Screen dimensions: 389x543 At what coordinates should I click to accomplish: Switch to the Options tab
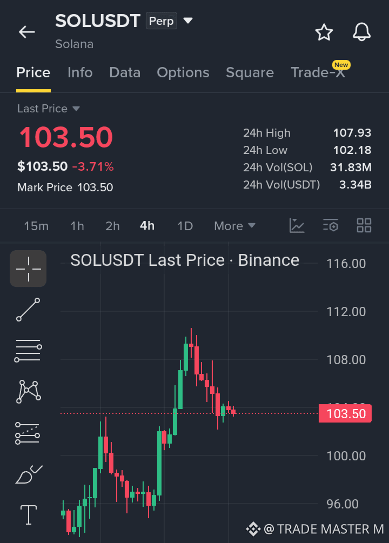tap(183, 73)
